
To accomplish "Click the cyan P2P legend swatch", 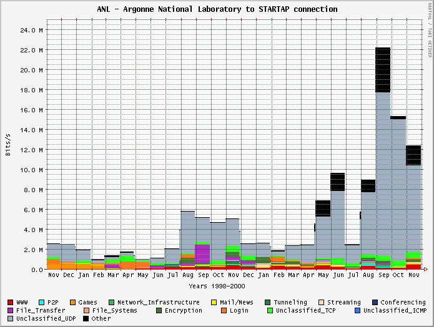I will pos(41,303).
